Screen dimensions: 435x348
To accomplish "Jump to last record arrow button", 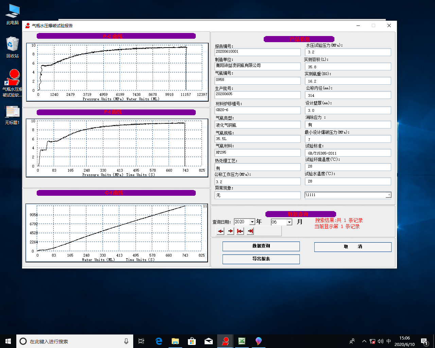I will 250,231.
